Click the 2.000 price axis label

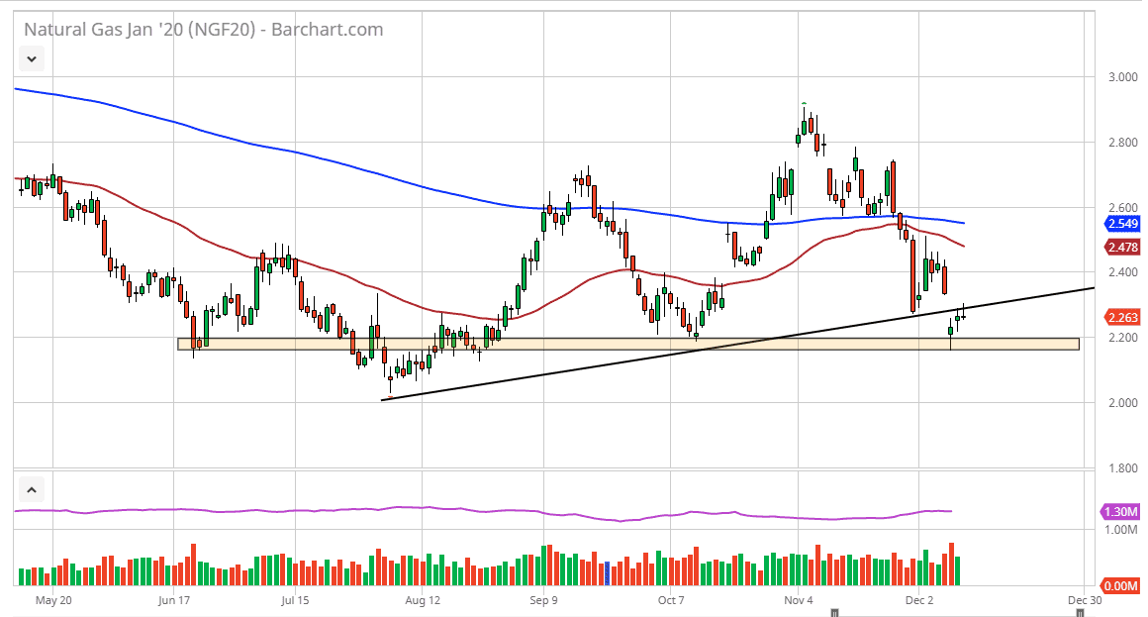[1122, 403]
